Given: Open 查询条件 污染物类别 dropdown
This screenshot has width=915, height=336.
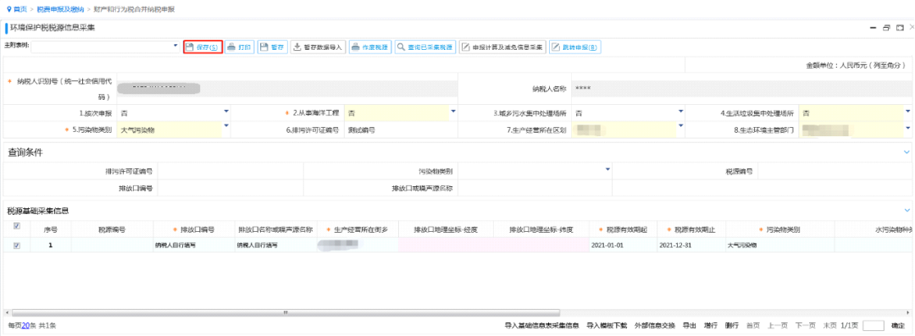Looking at the screenshot, I should (607, 170).
